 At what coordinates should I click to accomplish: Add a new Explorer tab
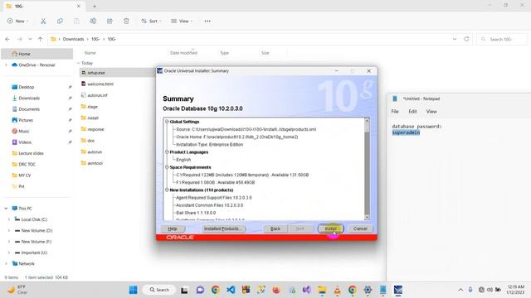(x=95, y=6)
